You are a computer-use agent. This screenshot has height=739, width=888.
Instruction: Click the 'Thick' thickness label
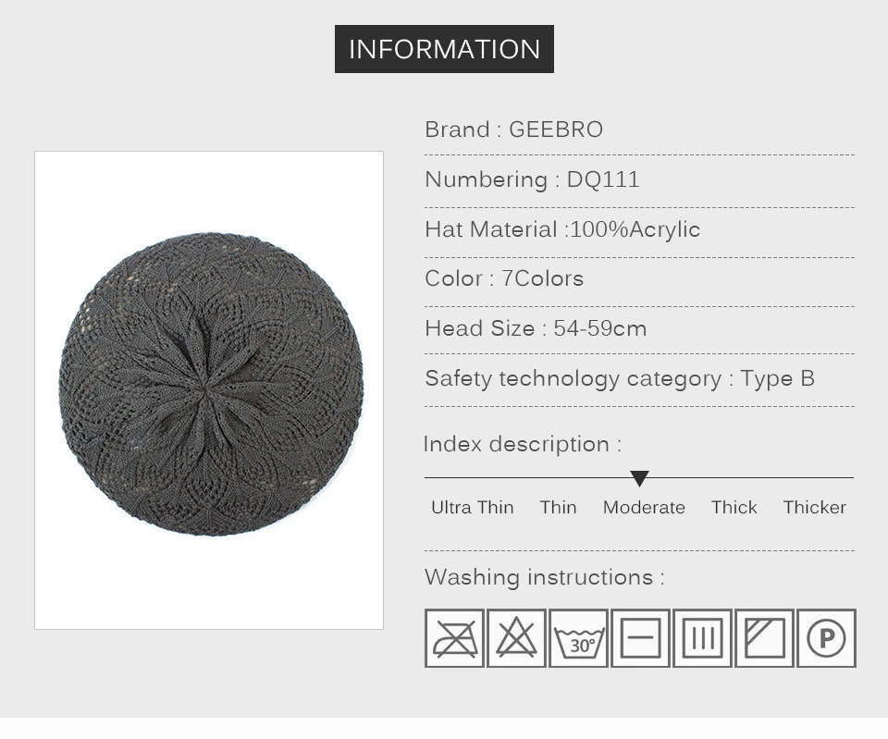click(734, 508)
